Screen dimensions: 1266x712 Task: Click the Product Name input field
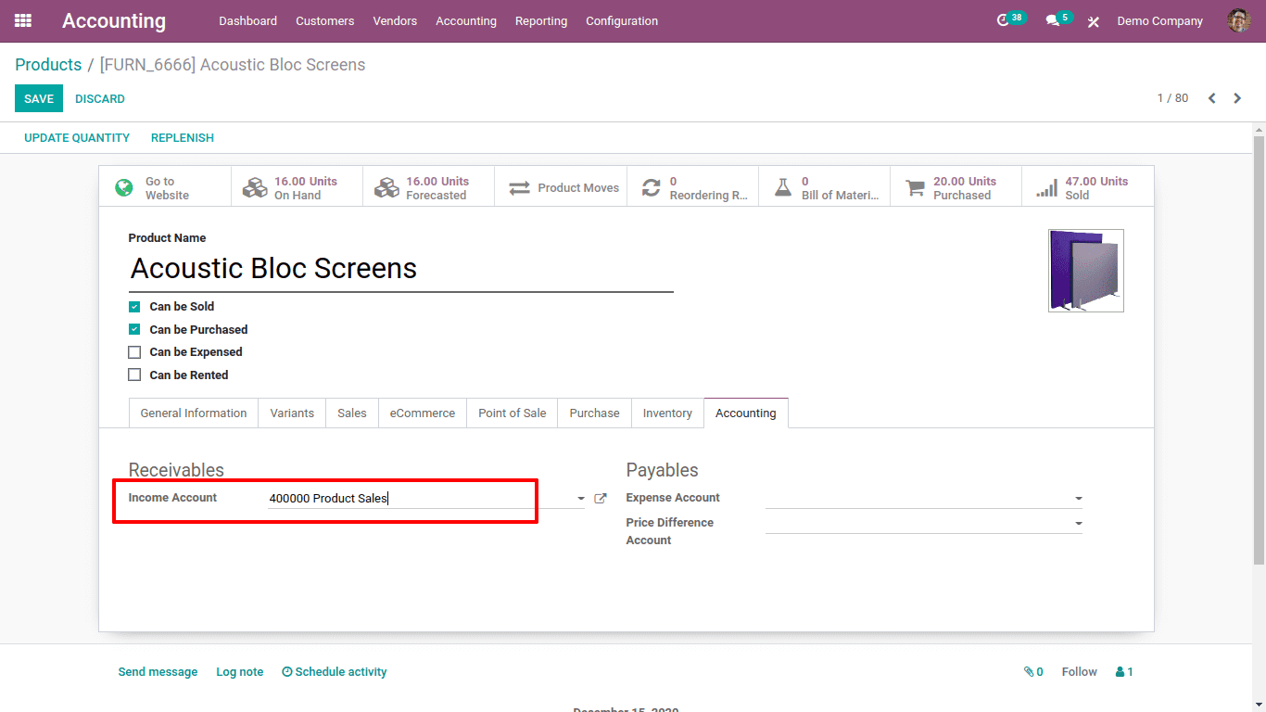(x=400, y=269)
